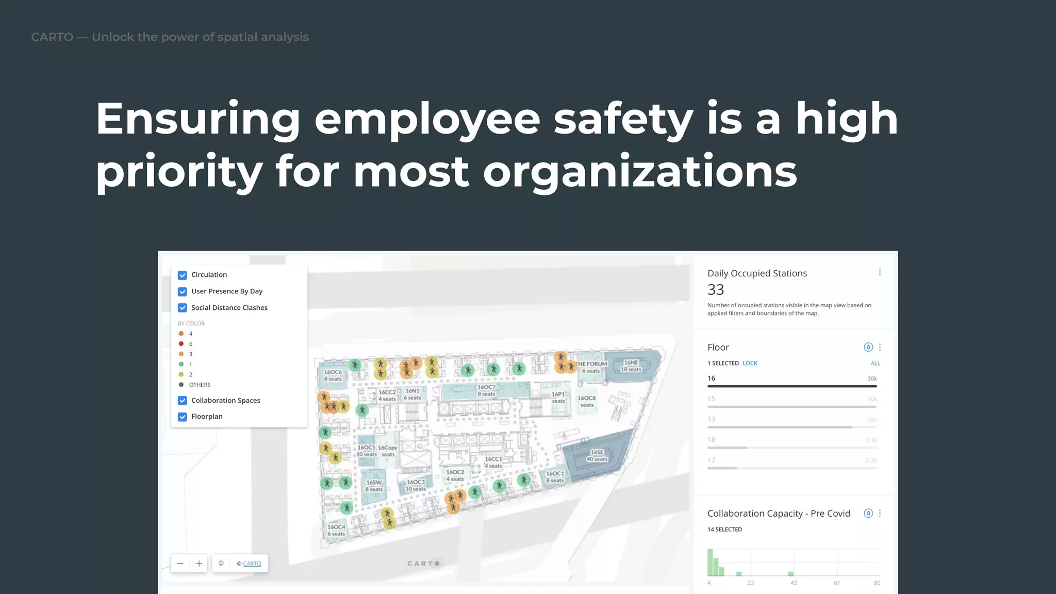Select floor 13 in Floor widget
The height and width of the screenshot is (594, 1056).
[x=792, y=423]
